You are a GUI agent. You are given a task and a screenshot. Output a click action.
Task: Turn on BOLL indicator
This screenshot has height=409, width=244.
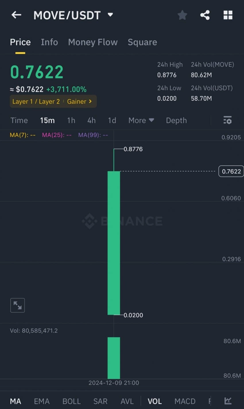pyautogui.click(x=71, y=401)
